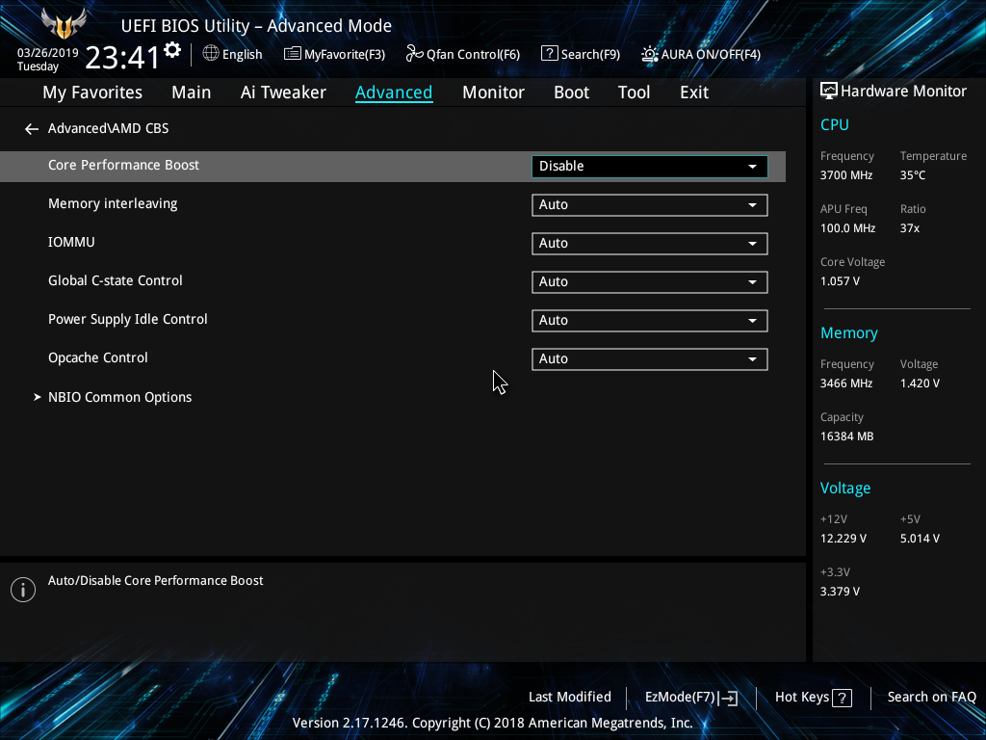Open the Opcache Control dropdown

[x=650, y=358]
